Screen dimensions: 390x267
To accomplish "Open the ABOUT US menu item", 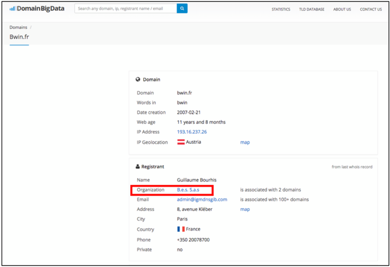I will point(342,9).
